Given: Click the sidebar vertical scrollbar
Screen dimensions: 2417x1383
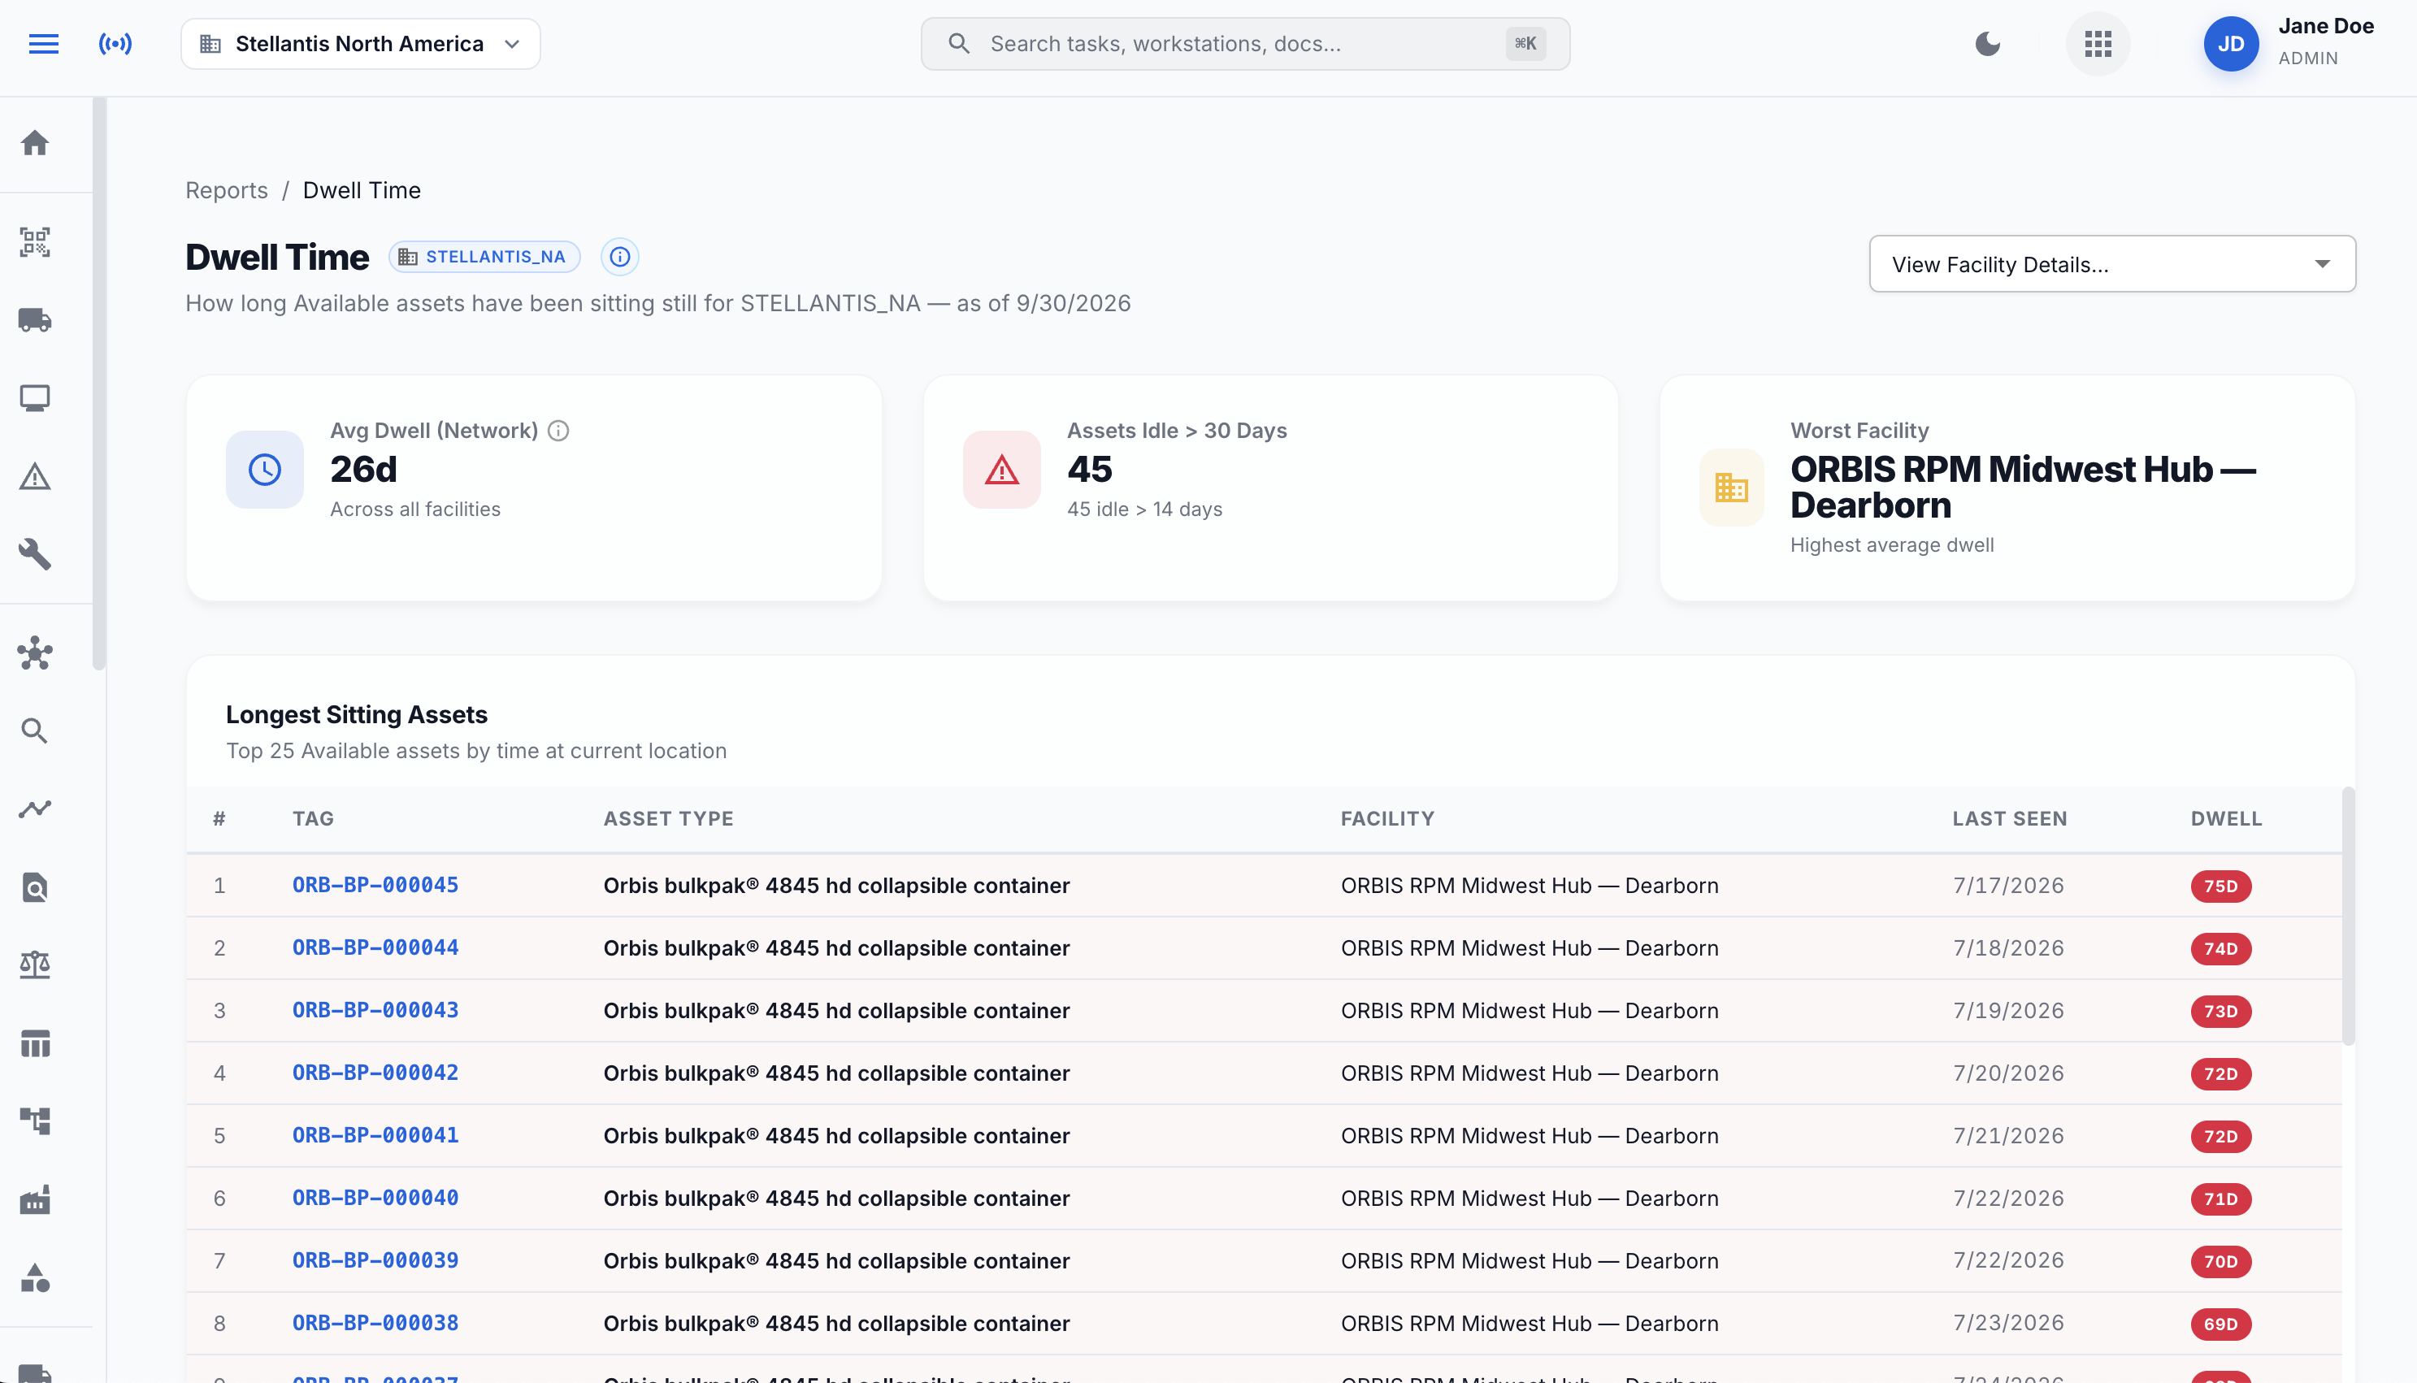Looking at the screenshot, I should [99, 384].
